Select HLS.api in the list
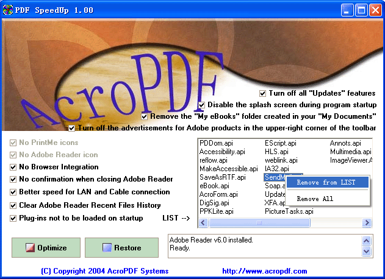This screenshot has height=279, width=385. (276, 152)
